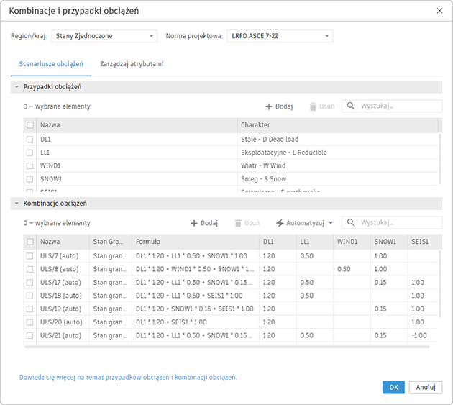The width and height of the screenshot is (453, 405).
Task: Check the ULS/7 (auto) checkbox
Action: (29, 256)
